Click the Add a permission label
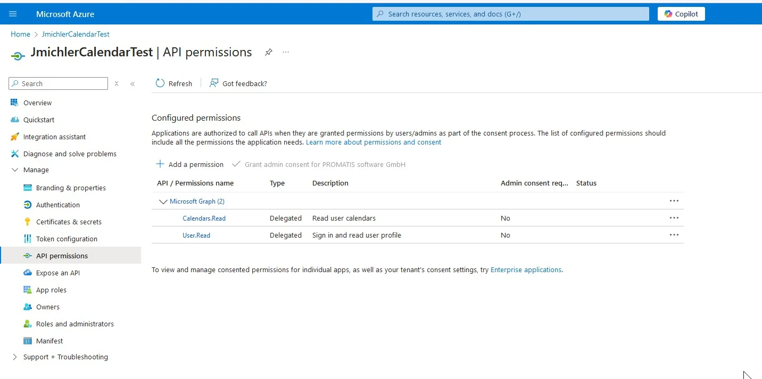This screenshot has height=379, width=762. (x=196, y=164)
